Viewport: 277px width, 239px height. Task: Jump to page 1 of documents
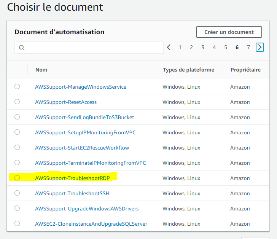pyautogui.click(x=180, y=47)
